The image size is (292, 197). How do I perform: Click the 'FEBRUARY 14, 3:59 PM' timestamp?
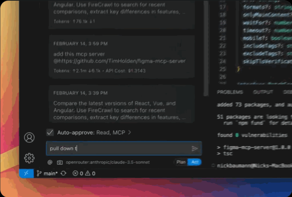pyautogui.click(x=80, y=44)
